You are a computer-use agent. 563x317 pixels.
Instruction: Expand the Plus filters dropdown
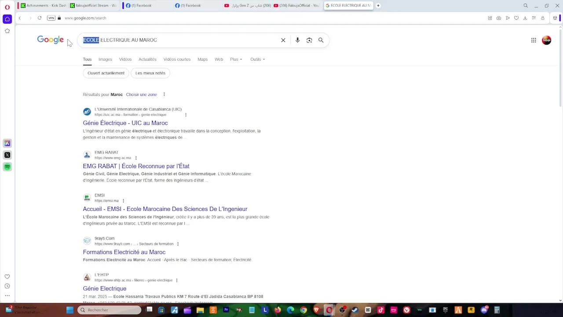[236, 59]
